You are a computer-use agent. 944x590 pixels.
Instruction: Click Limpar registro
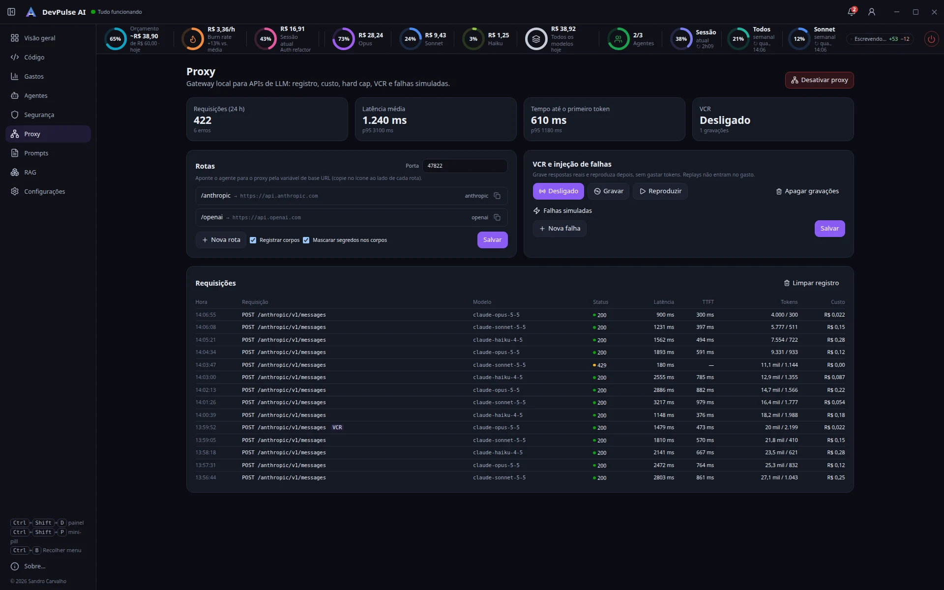(x=811, y=283)
